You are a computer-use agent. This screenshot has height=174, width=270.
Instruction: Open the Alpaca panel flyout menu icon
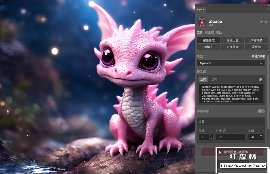(x=268, y=9)
